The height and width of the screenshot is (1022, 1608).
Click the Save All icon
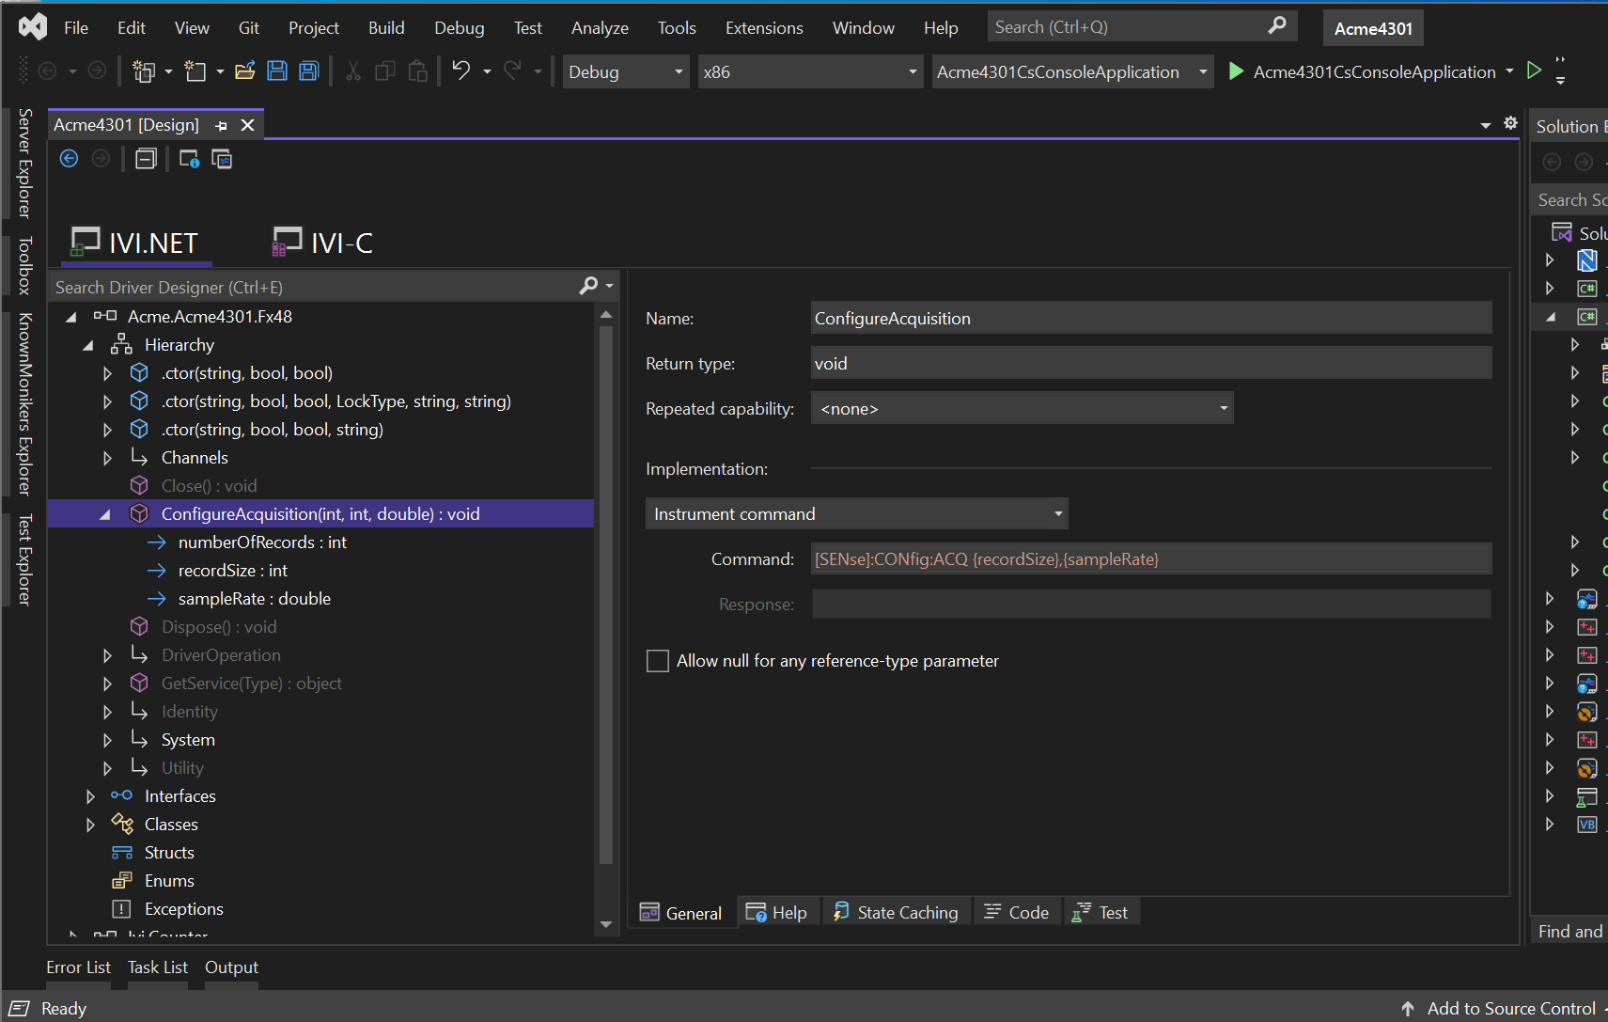pos(309,71)
